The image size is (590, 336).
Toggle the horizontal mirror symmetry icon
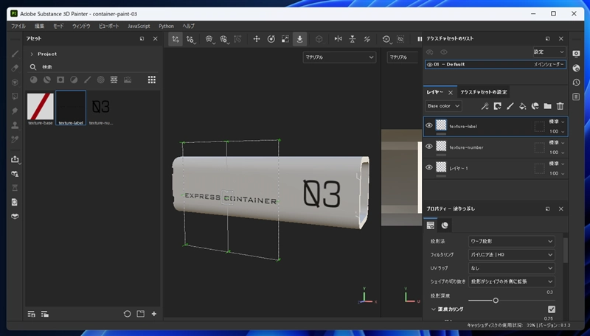click(339, 39)
